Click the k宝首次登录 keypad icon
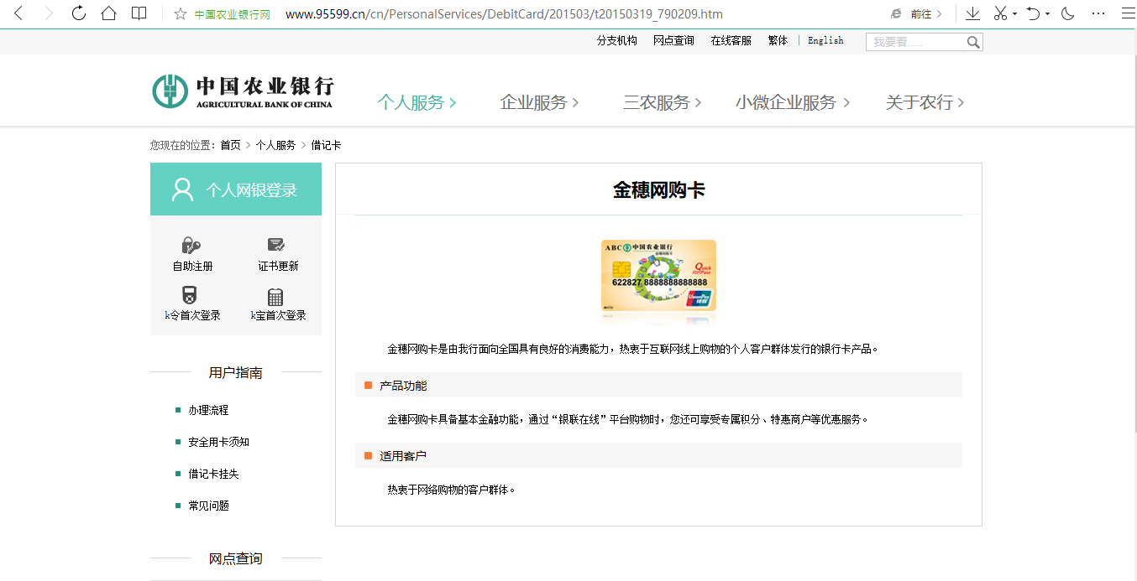 tap(275, 297)
